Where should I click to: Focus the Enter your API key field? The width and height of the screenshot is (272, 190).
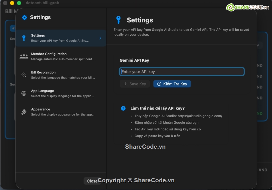pos(182,72)
